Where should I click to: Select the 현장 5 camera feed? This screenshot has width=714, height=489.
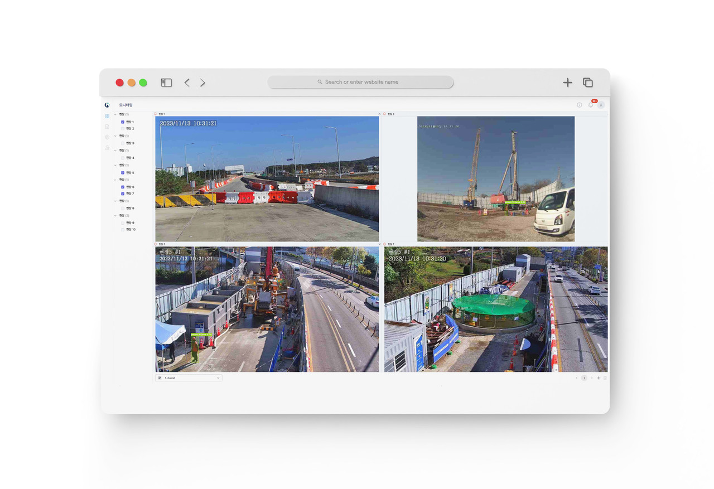[267, 309]
